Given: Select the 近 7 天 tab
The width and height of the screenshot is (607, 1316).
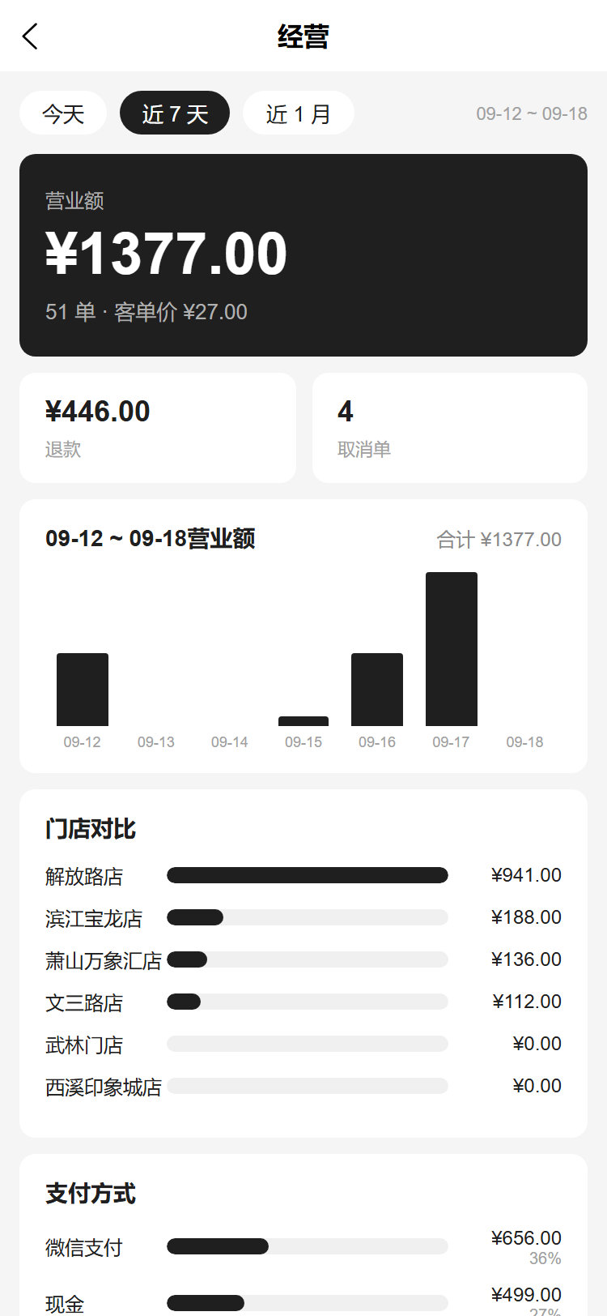Looking at the screenshot, I should click(175, 113).
